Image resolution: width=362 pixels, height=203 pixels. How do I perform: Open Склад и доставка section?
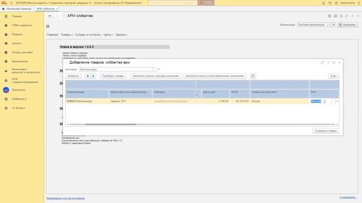[x=22, y=52]
